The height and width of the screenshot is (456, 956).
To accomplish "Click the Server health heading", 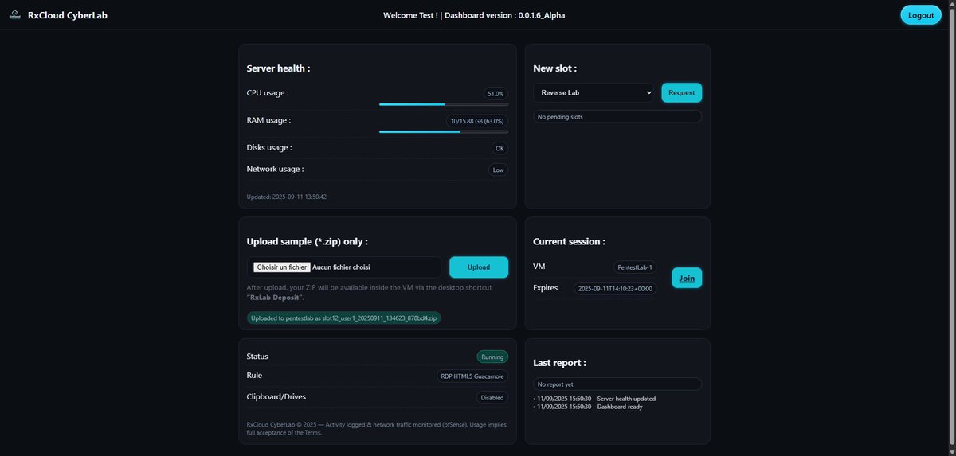I will (279, 68).
